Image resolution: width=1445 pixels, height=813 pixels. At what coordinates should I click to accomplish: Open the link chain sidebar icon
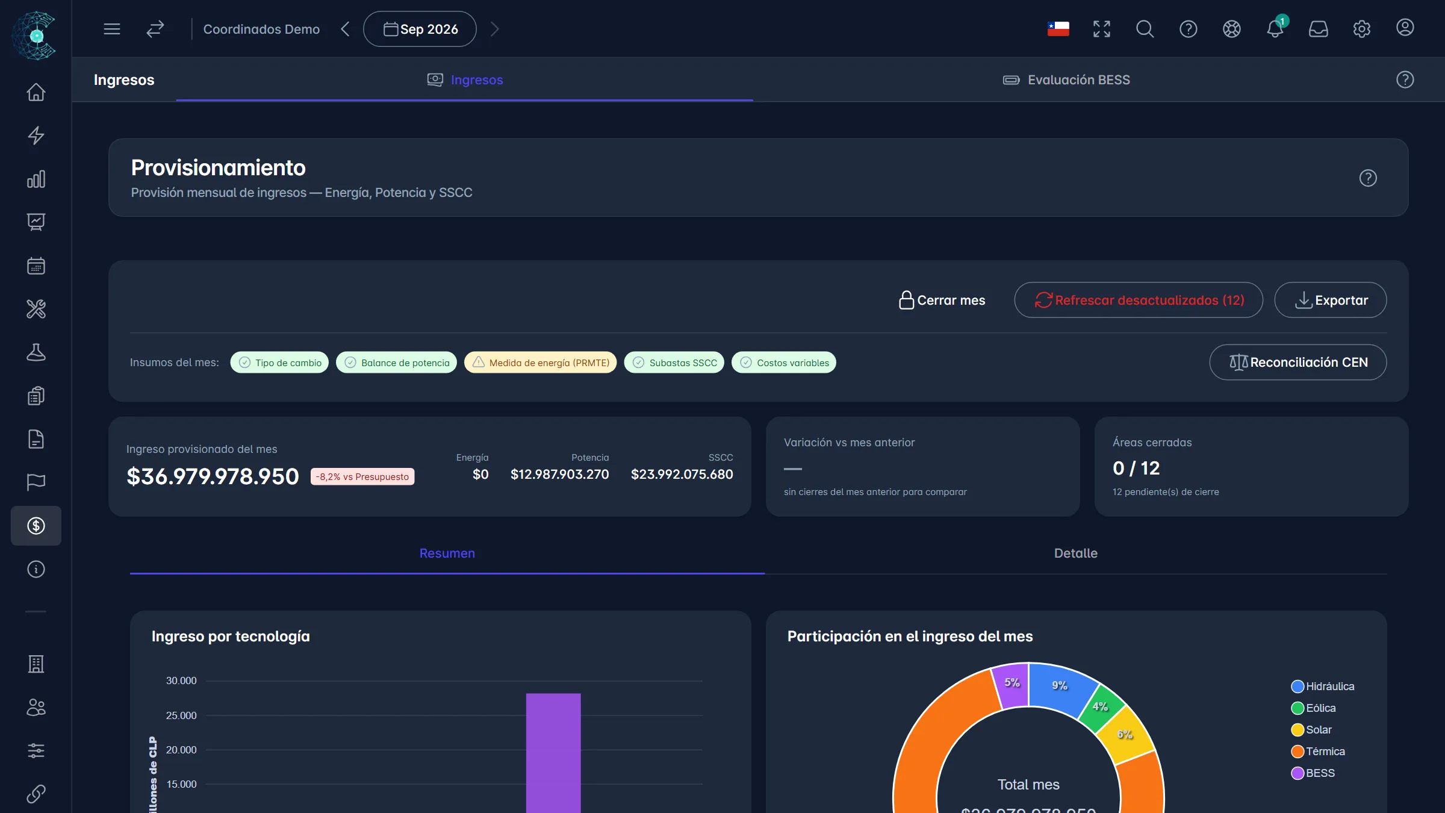click(x=36, y=794)
